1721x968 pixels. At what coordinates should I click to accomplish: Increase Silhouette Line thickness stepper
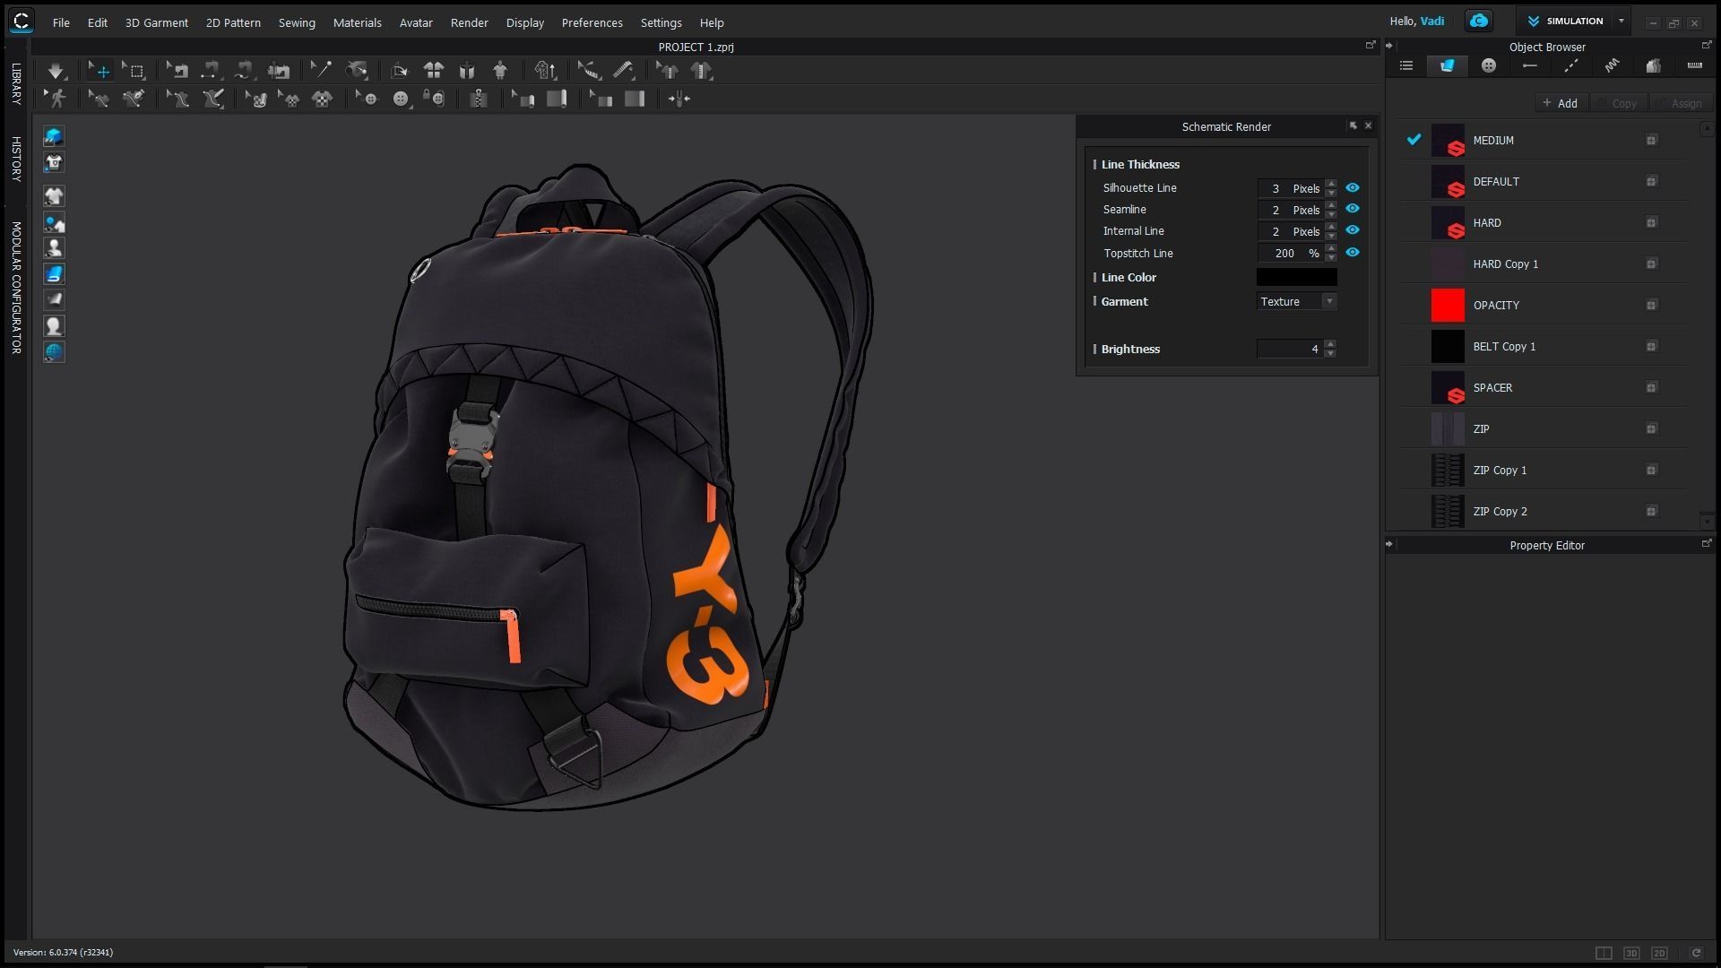(1331, 184)
